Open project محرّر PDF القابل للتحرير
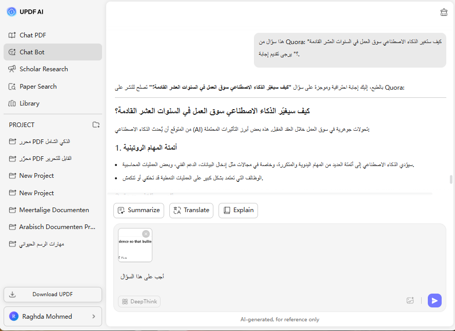 pyautogui.click(x=53, y=158)
